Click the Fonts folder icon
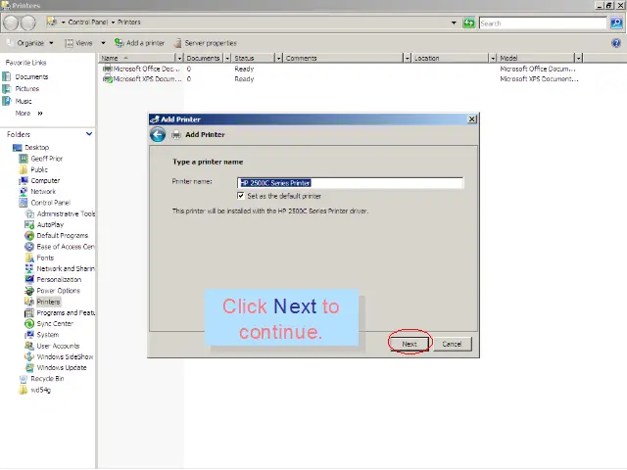This screenshot has width=627, height=470. (x=29, y=258)
